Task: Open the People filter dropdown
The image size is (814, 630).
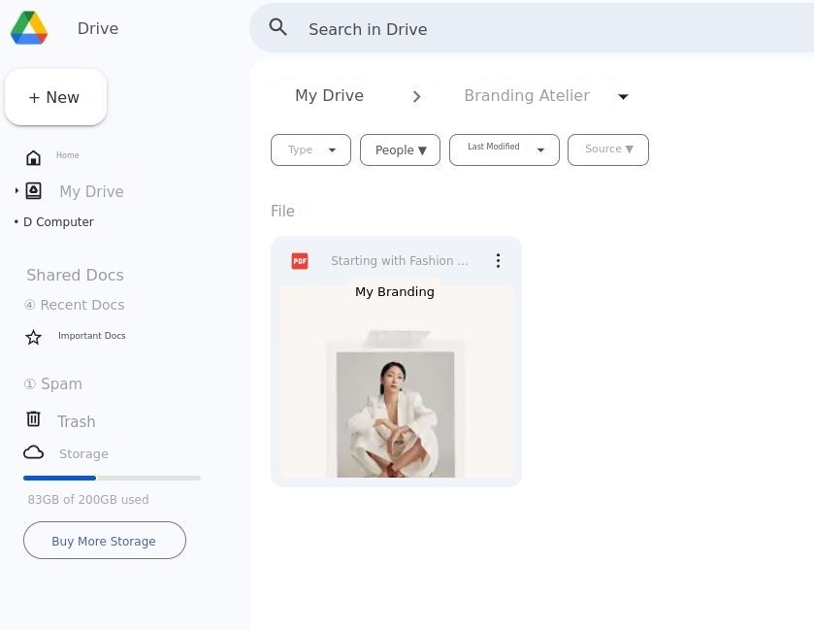Action: [x=400, y=149]
